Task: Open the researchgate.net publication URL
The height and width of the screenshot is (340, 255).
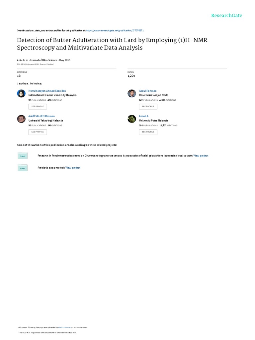Action: tap(115, 30)
